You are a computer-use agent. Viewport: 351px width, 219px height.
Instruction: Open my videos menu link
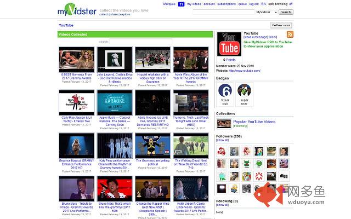[194, 4]
